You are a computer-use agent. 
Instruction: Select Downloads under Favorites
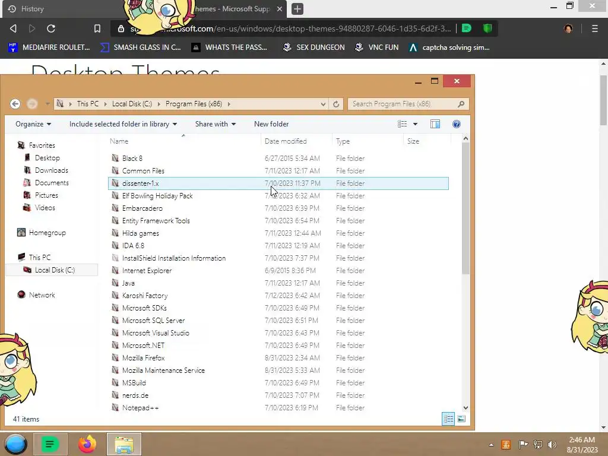coord(51,170)
